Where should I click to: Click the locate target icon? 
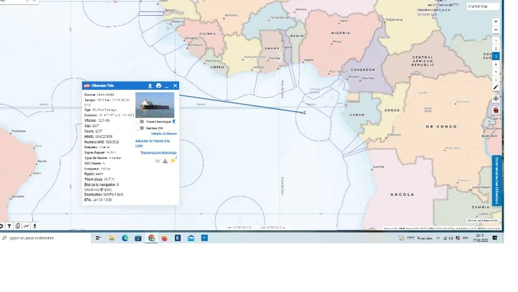point(496,98)
